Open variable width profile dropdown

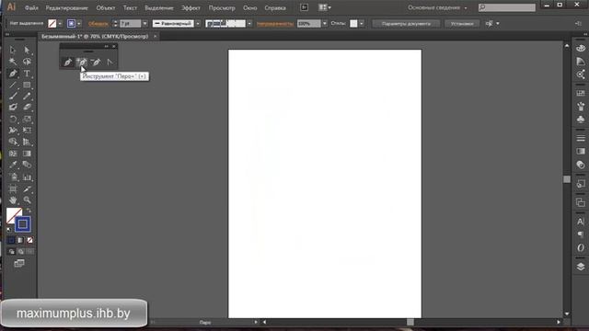point(198,24)
